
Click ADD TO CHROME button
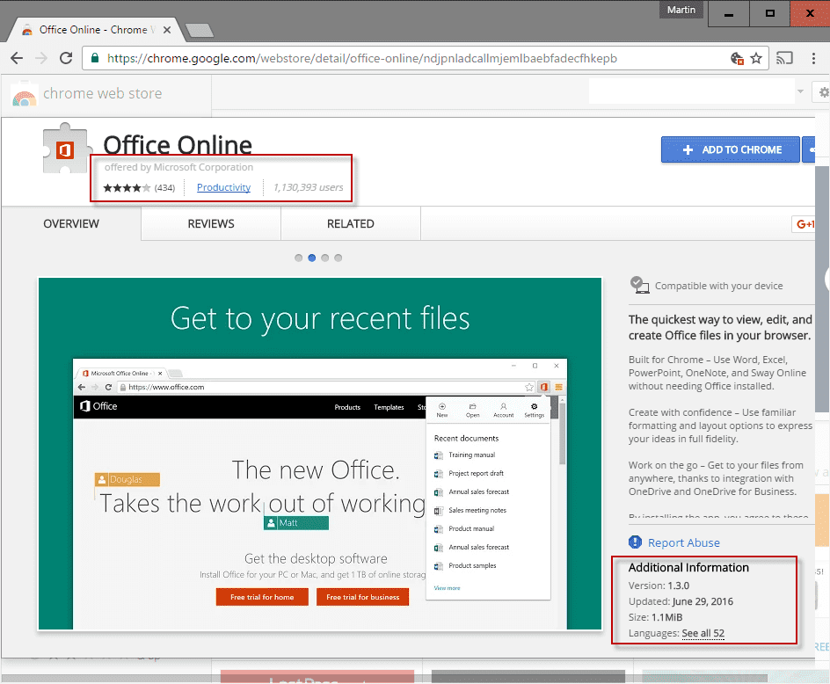[x=730, y=149]
